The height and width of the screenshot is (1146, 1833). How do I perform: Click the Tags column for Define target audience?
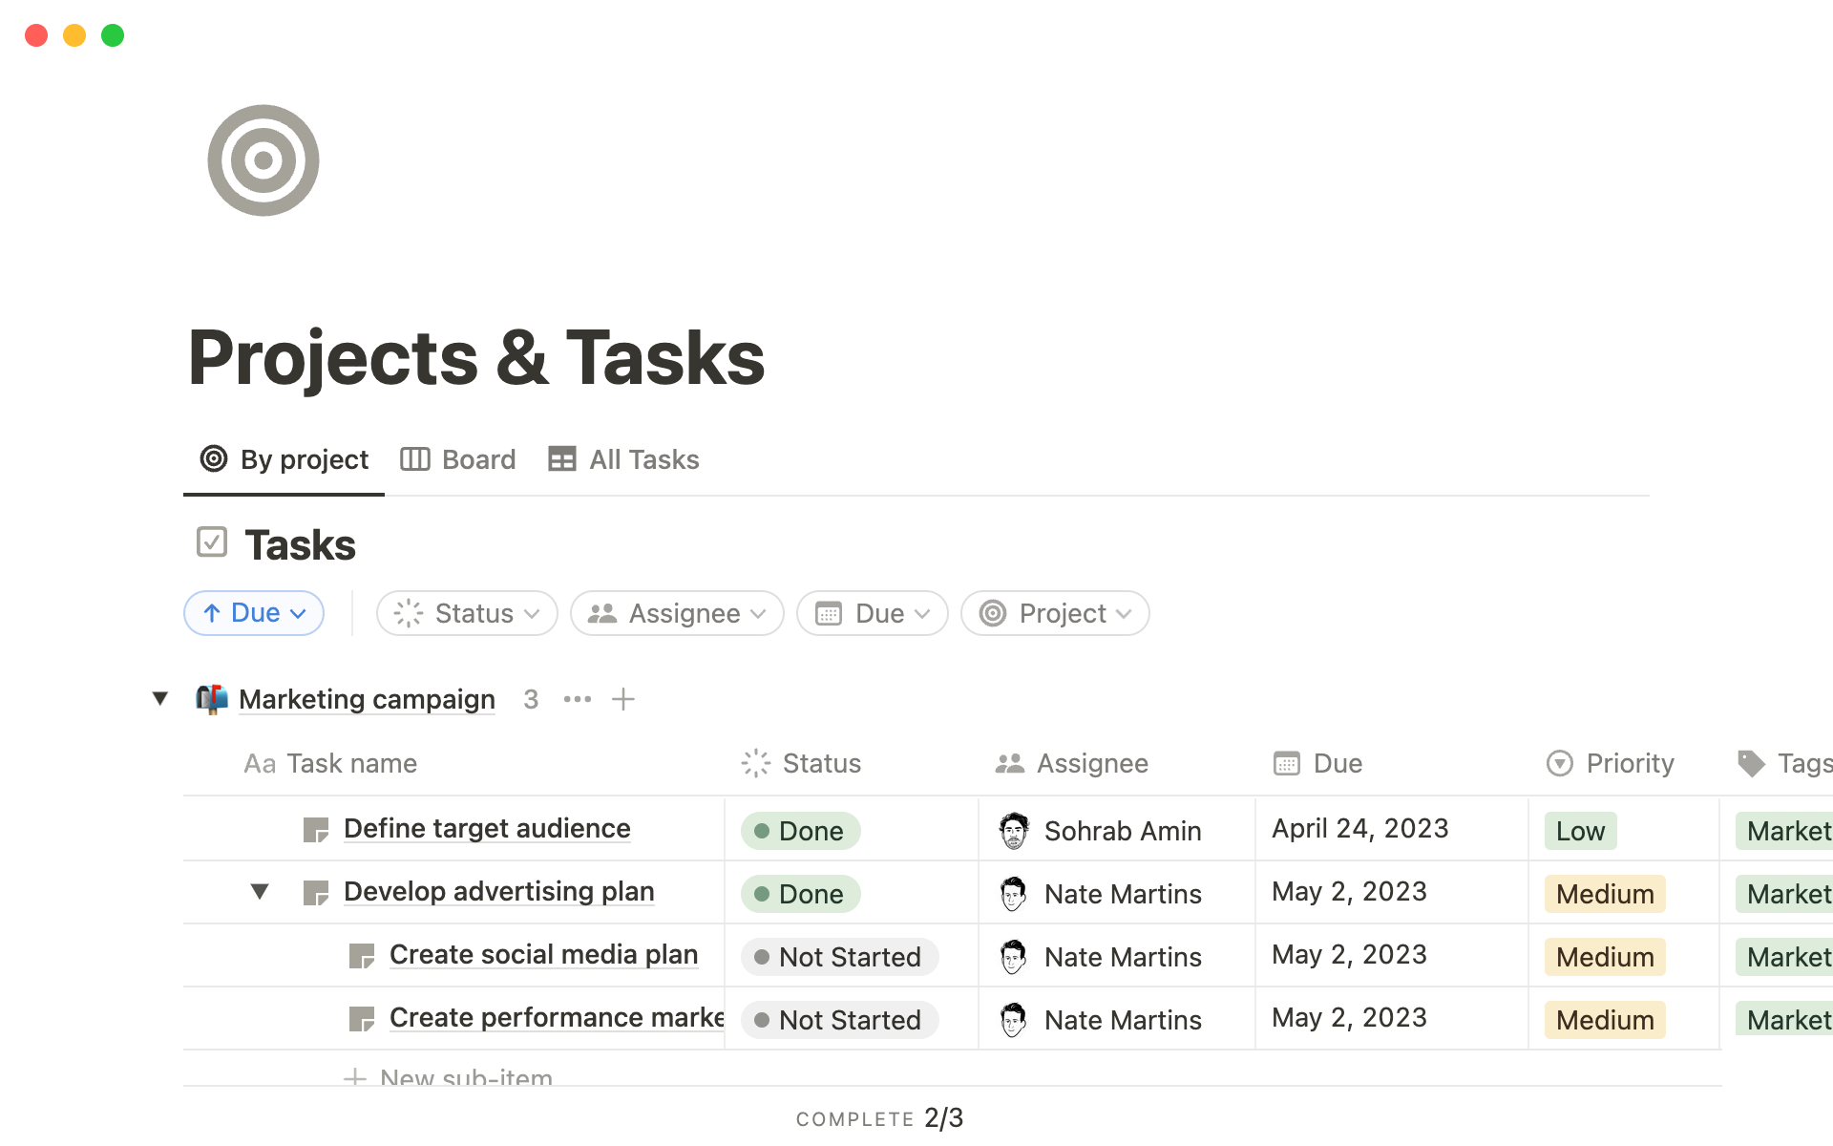pyautogui.click(x=1787, y=829)
